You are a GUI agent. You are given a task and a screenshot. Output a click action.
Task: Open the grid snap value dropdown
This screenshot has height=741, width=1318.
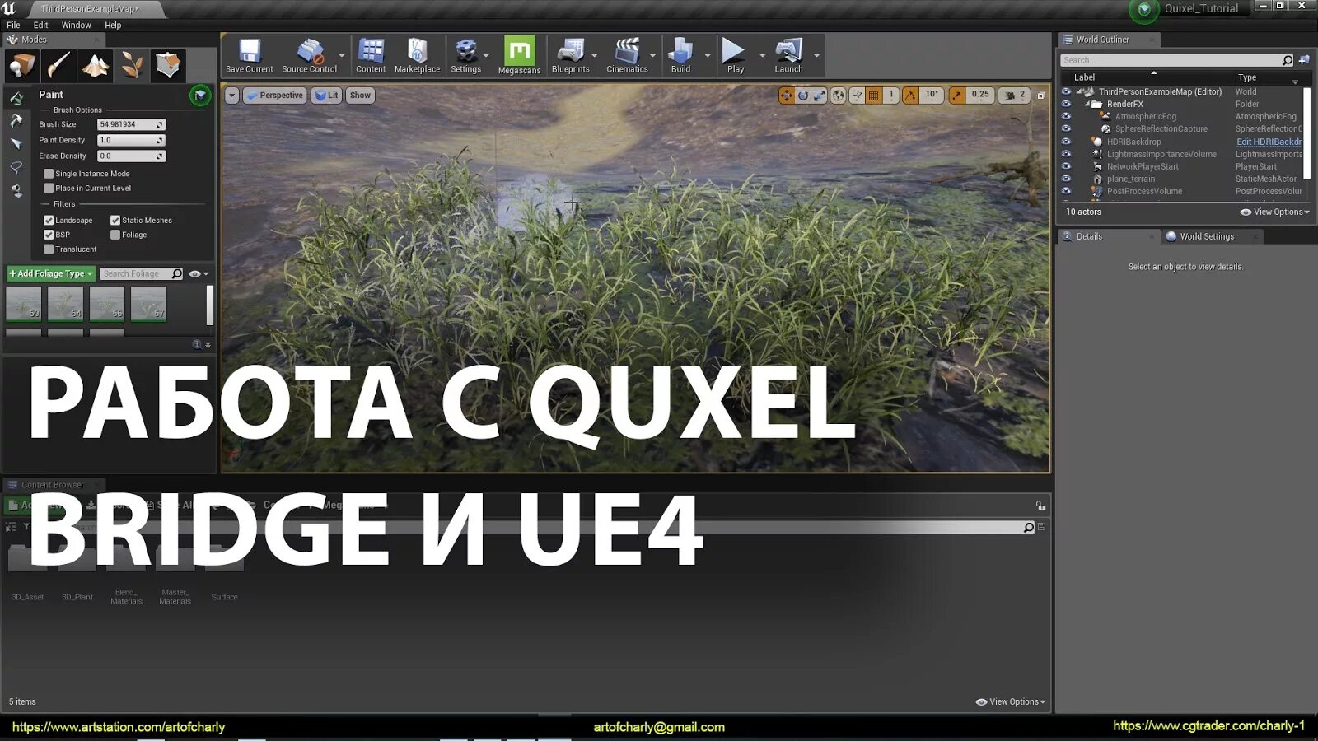(890, 96)
